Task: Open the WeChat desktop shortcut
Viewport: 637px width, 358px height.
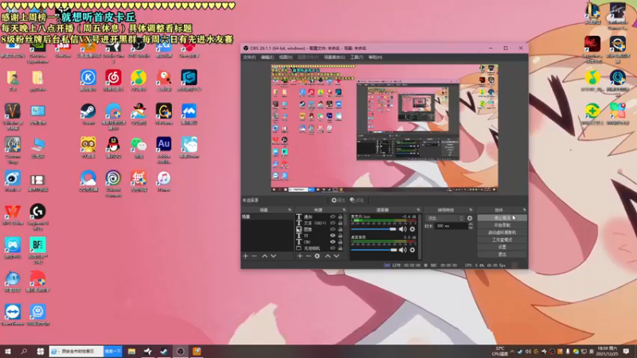Action: pos(139,148)
